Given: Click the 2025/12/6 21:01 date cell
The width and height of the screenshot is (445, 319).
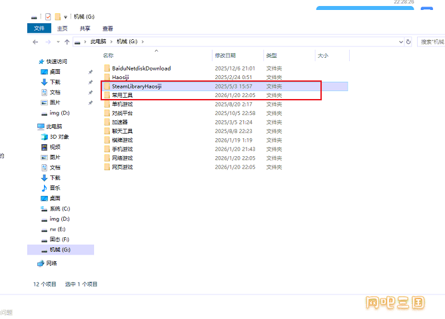Looking at the screenshot, I should (x=235, y=68).
